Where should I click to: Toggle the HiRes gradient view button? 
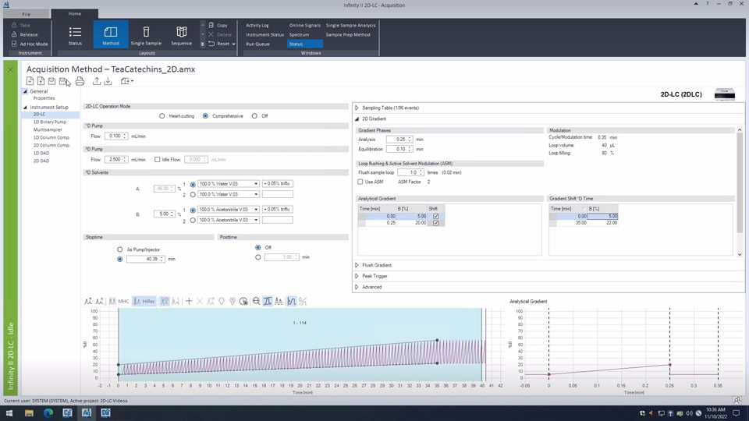click(x=144, y=301)
